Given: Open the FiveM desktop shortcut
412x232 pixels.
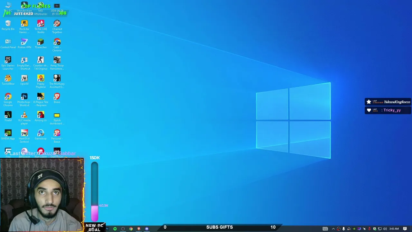Looking at the screenshot, I should click(8, 117).
